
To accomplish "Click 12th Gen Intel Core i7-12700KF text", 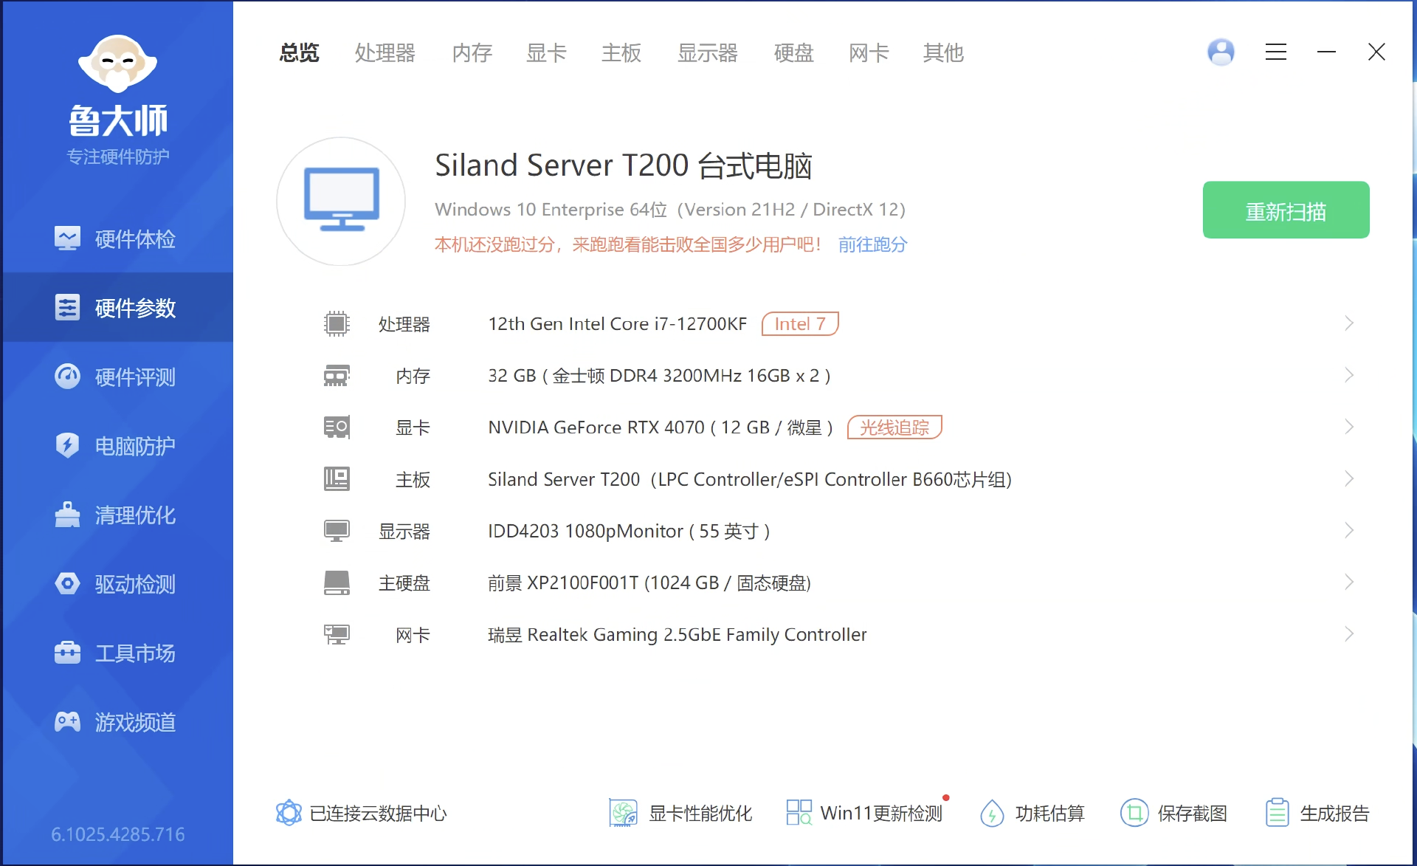I will 617,323.
